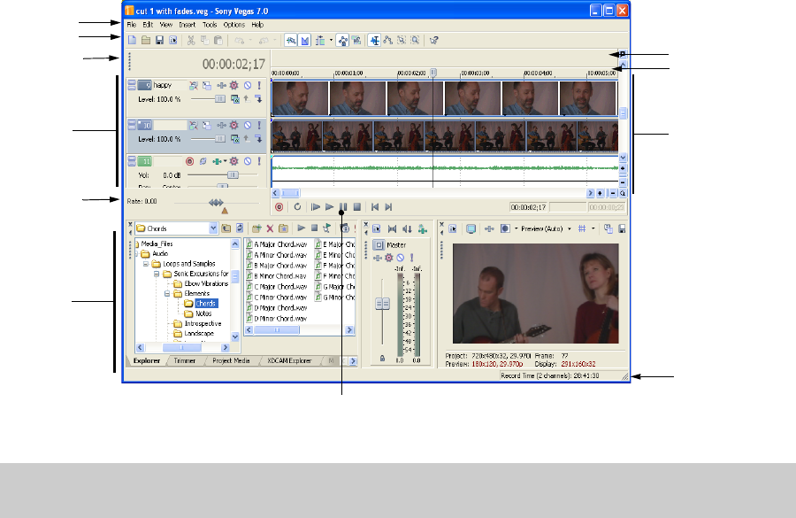796x518 pixels.
Task: Click the Stop button in transport bar
Action: click(357, 207)
